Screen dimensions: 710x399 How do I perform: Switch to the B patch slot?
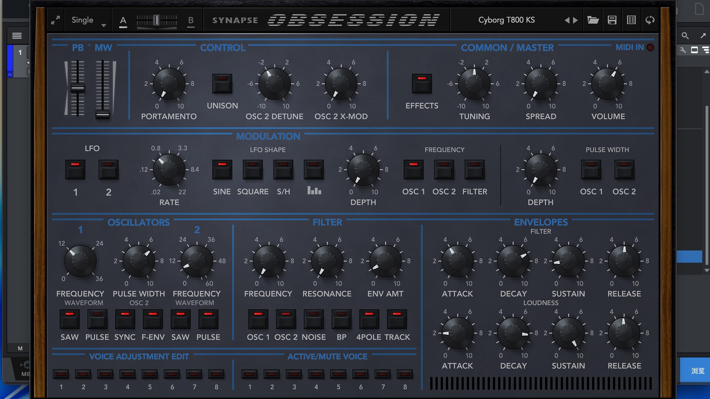191,21
